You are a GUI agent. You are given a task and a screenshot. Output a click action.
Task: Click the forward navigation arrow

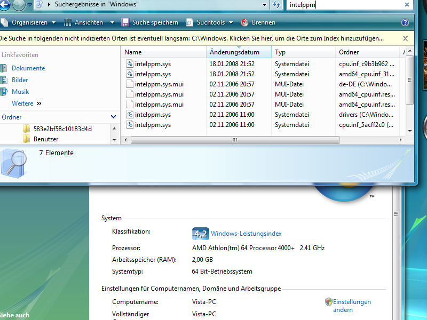(19, 5)
